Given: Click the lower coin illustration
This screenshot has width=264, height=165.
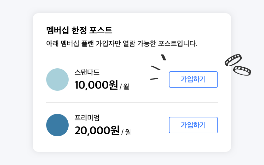Looking at the screenshot, I should coord(242,70).
